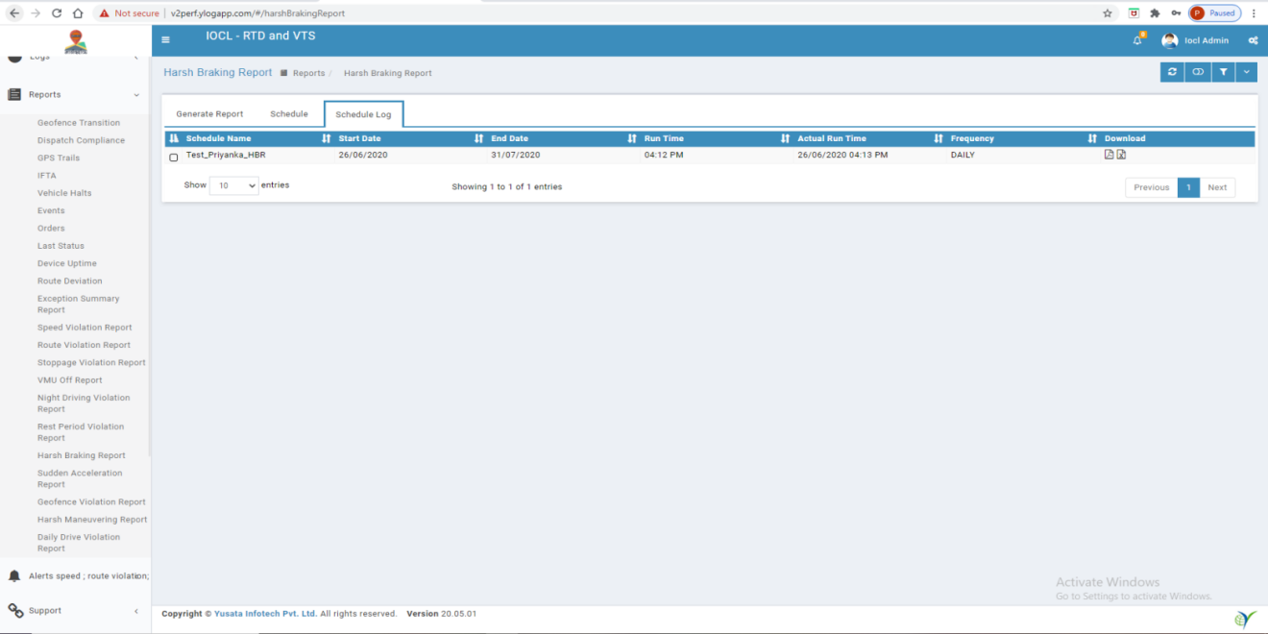
Task: Open the notifications bell icon
Action: click(1138, 39)
